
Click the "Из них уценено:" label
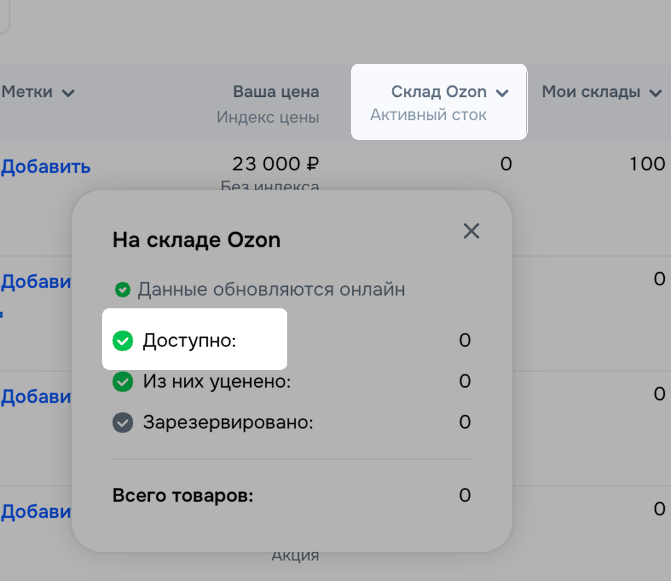point(217,381)
